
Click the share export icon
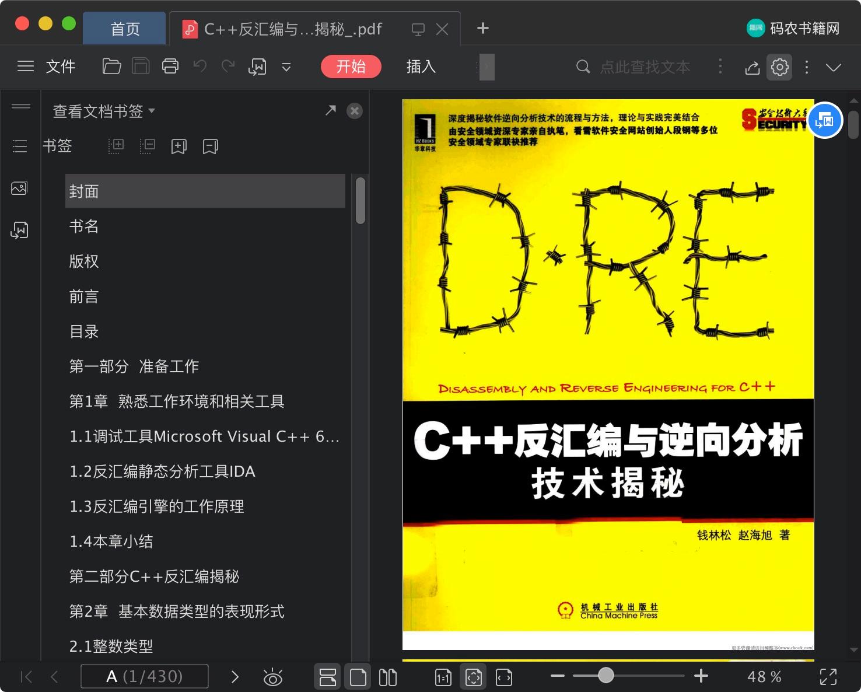tap(752, 68)
